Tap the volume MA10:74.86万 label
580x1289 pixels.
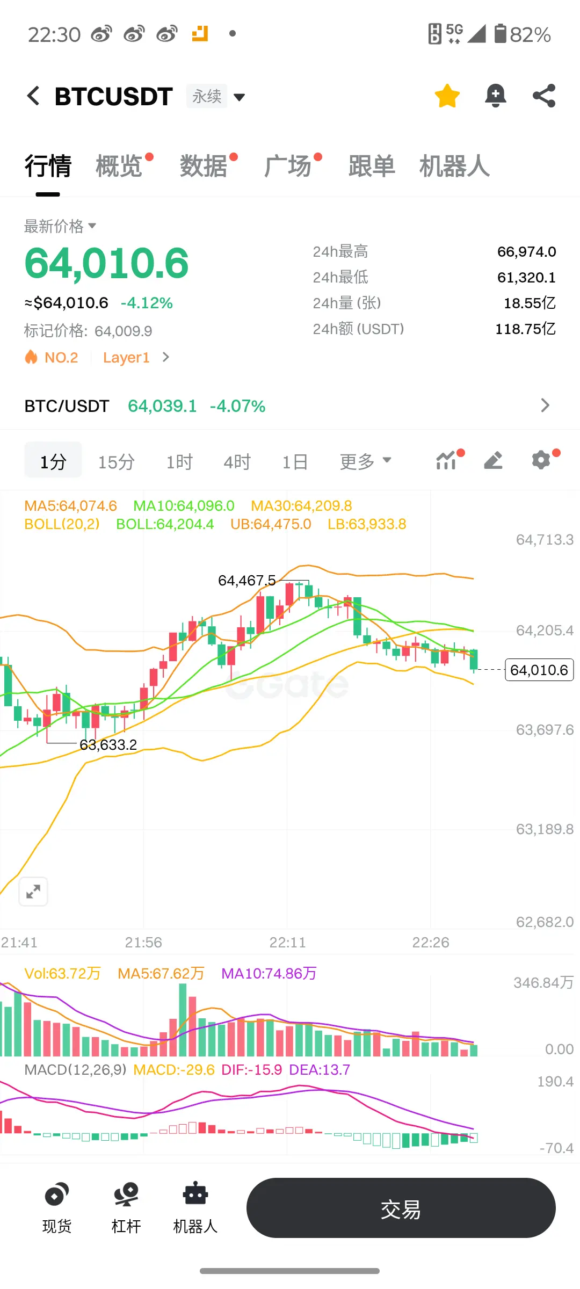click(269, 973)
